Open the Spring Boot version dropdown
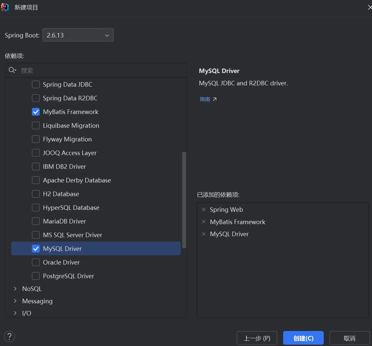The width and height of the screenshot is (372, 346). click(x=78, y=35)
